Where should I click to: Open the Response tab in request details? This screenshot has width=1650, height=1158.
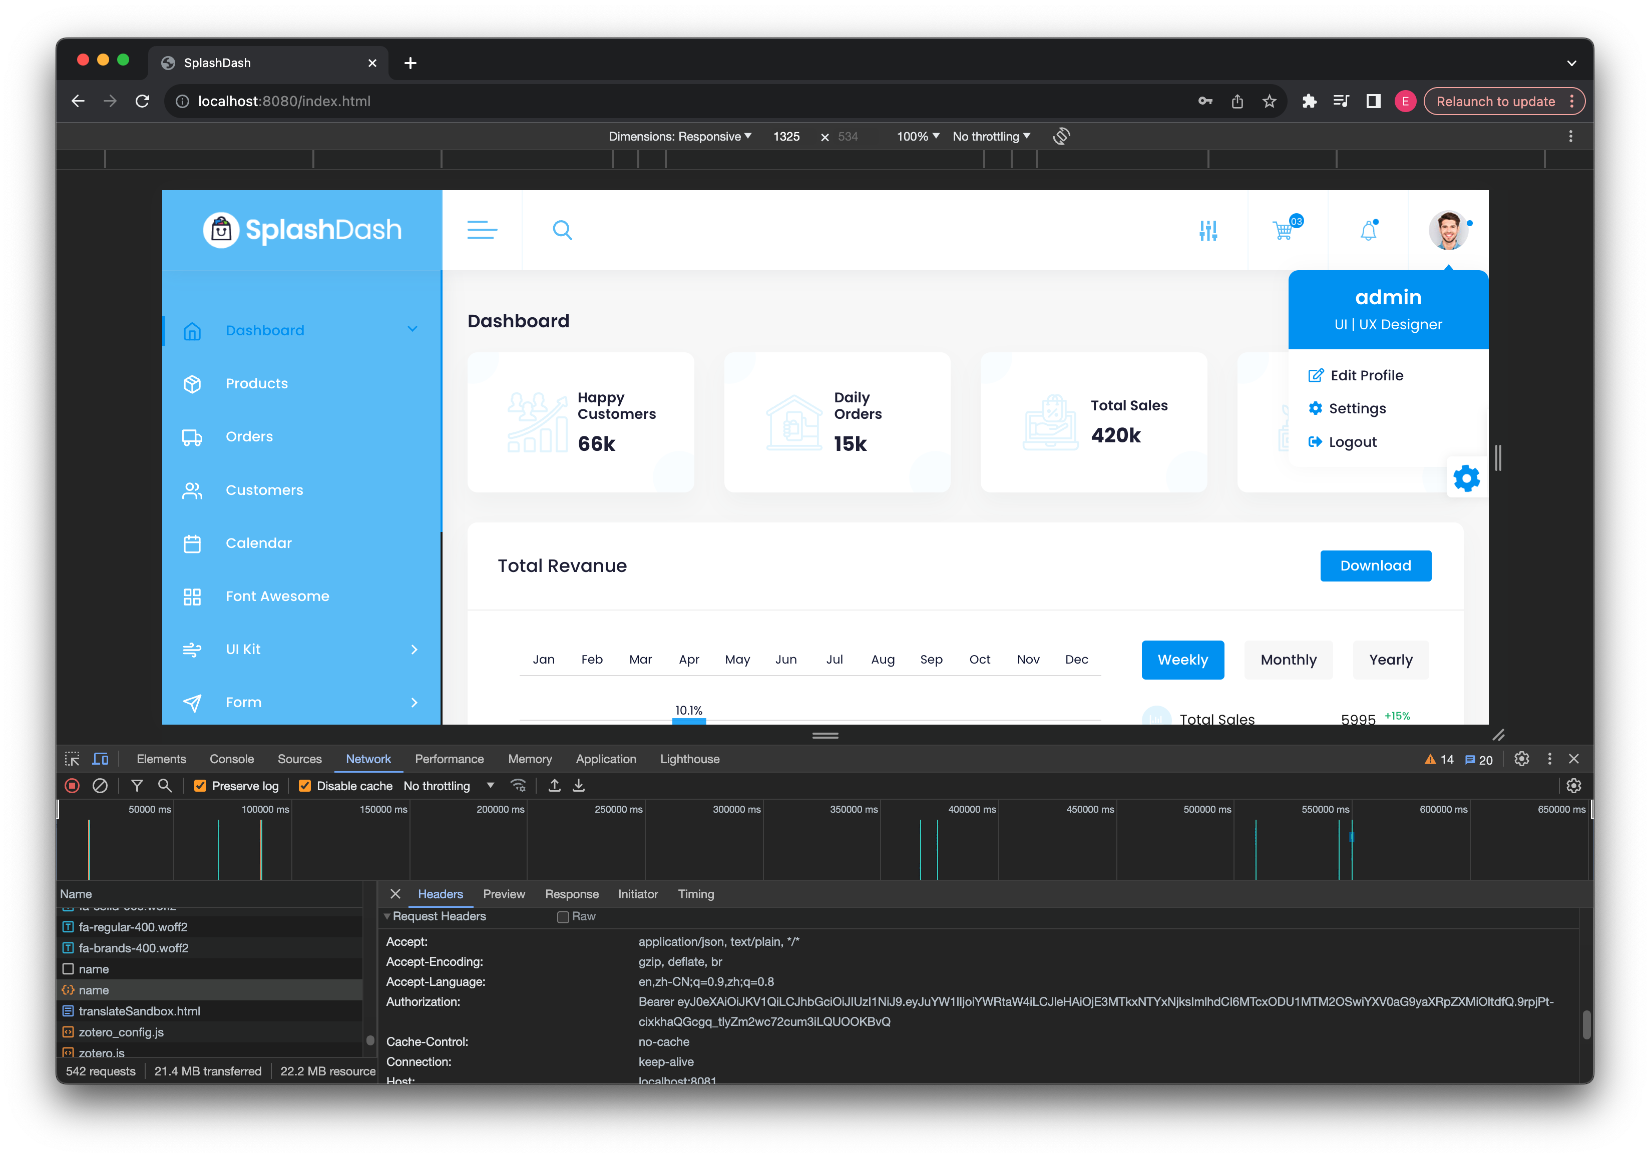[571, 894]
